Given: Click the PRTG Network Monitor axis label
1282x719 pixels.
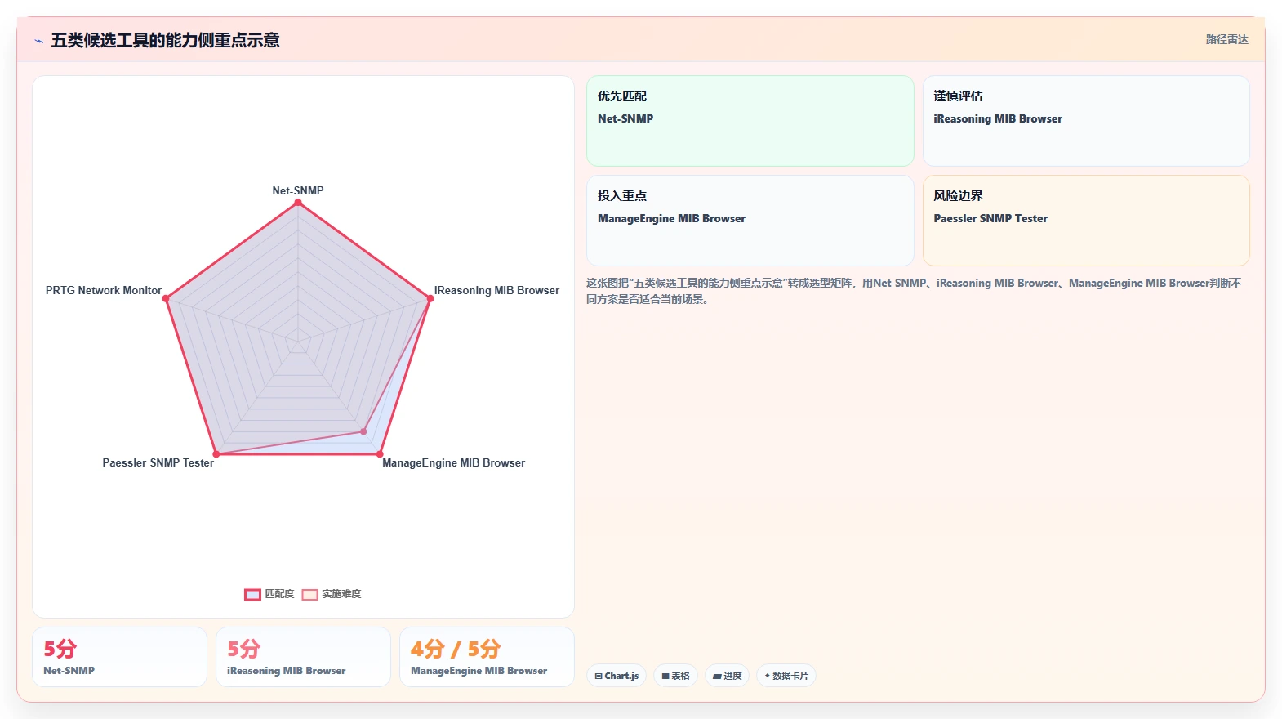Looking at the screenshot, I should click(104, 290).
